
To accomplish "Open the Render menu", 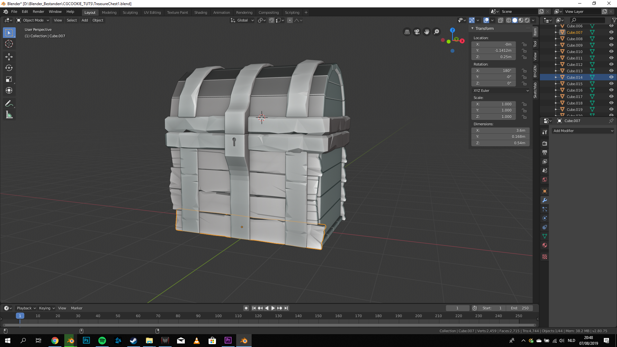I will pyautogui.click(x=38, y=12).
